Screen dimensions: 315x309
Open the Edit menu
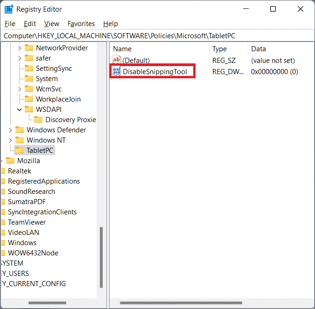[x=30, y=24]
